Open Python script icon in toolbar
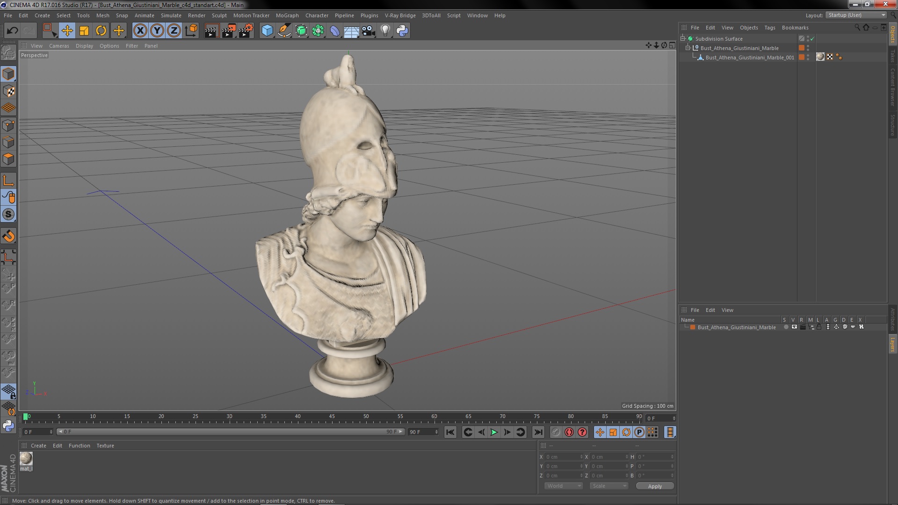Image resolution: width=898 pixels, height=505 pixels. 402,31
